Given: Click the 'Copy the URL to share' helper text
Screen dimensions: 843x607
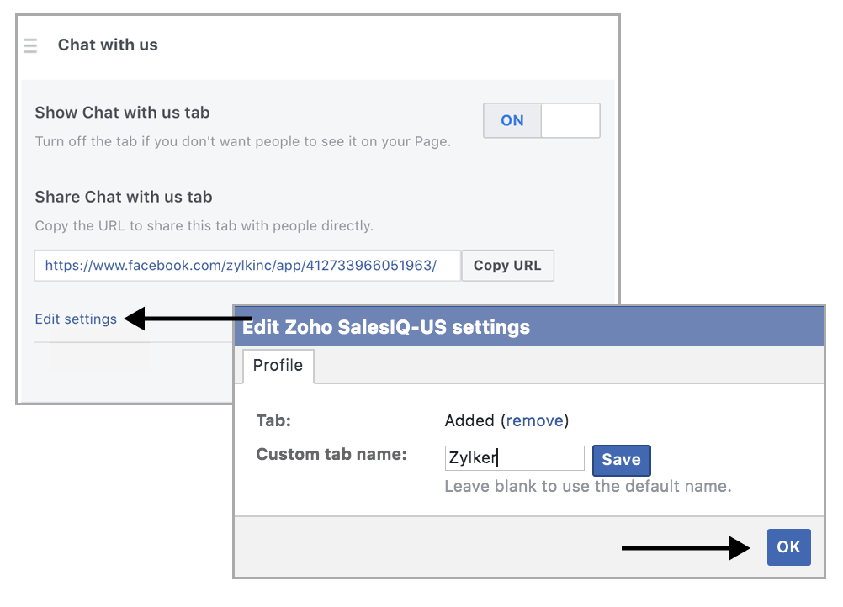Looking at the screenshot, I should pos(204,225).
